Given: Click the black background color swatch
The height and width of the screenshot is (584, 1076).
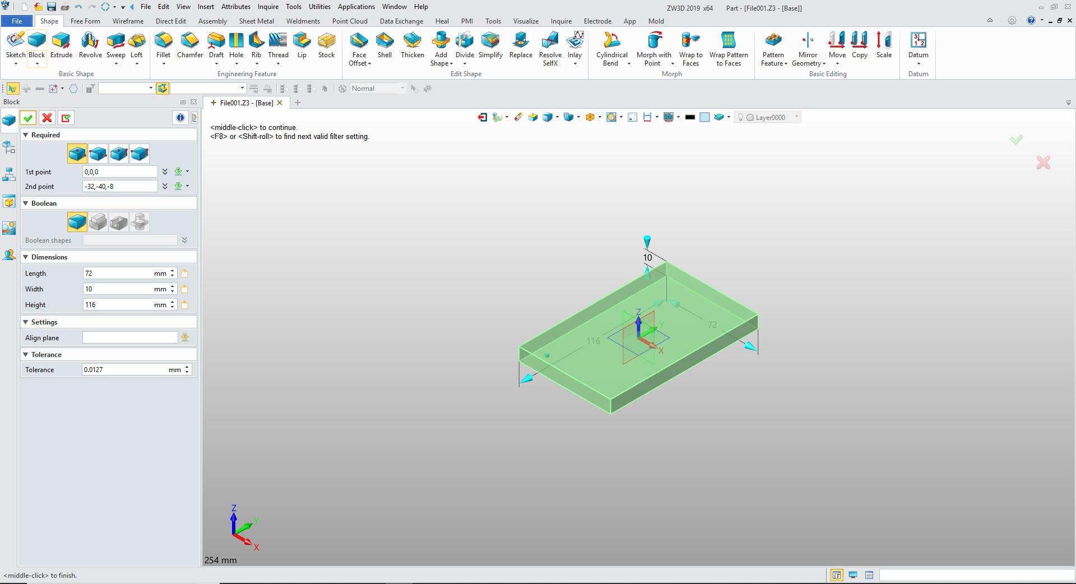Looking at the screenshot, I should pyautogui.click(x=690, y=117).
